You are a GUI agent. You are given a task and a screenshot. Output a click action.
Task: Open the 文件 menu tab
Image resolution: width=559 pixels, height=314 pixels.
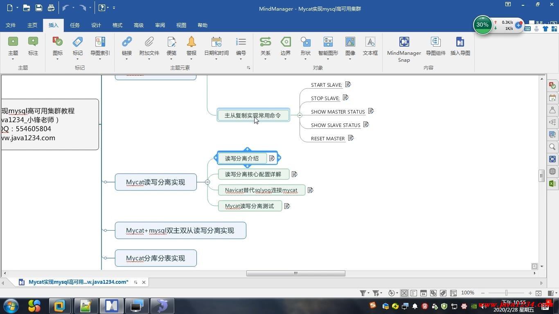point(11,25)
